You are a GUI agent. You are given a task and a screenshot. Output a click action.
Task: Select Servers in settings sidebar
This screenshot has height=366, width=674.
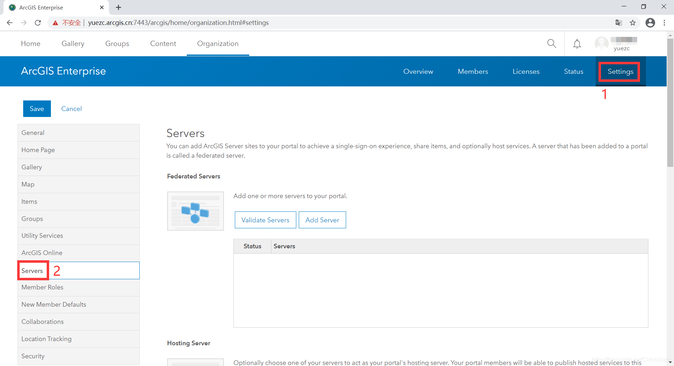coord(79,270)
